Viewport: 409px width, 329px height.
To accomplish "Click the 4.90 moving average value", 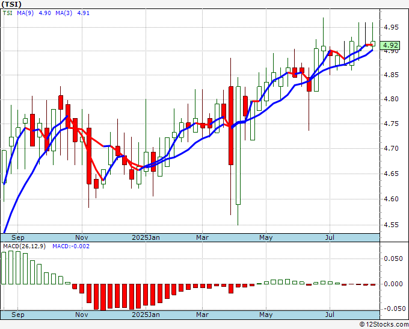I will [x=45, y=13].
